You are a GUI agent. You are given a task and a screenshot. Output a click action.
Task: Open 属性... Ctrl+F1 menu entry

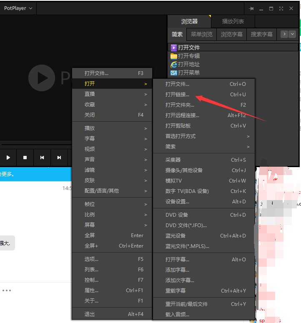[112, 290]
